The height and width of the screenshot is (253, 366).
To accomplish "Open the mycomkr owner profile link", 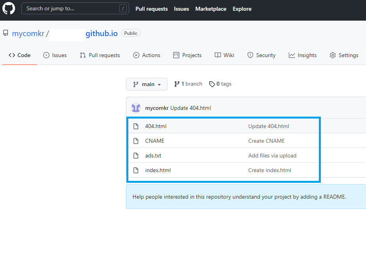I will point(28,33).
